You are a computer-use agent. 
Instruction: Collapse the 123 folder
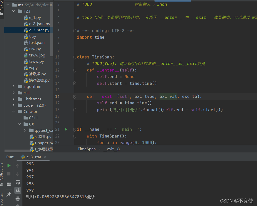click(x=14, y=11)
